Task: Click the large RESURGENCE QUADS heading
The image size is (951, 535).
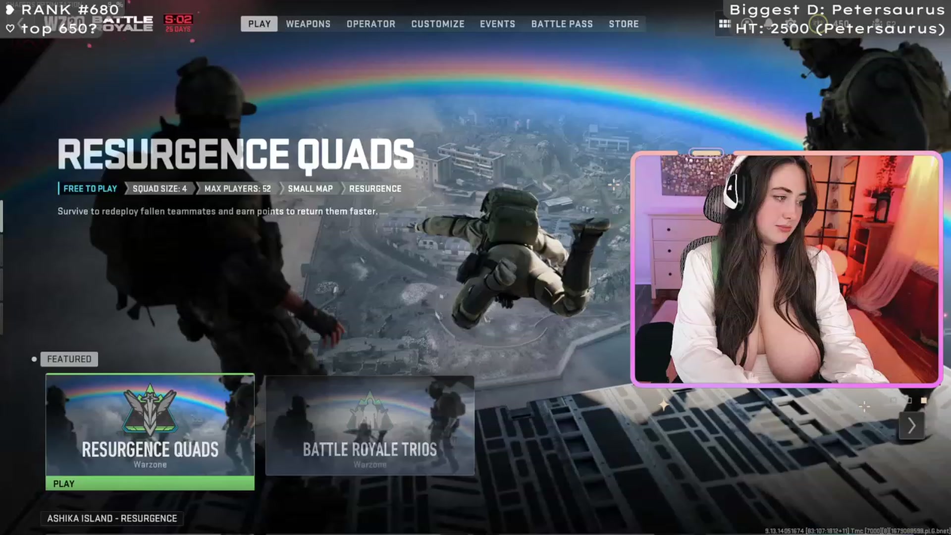Action: click(236, 155)
